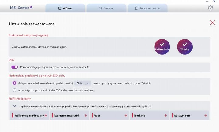Image resolution: width=219 pixels, height=132 pixels.
Task: Collapse the Profil inteligentny chevron
Action: (14, 106)
